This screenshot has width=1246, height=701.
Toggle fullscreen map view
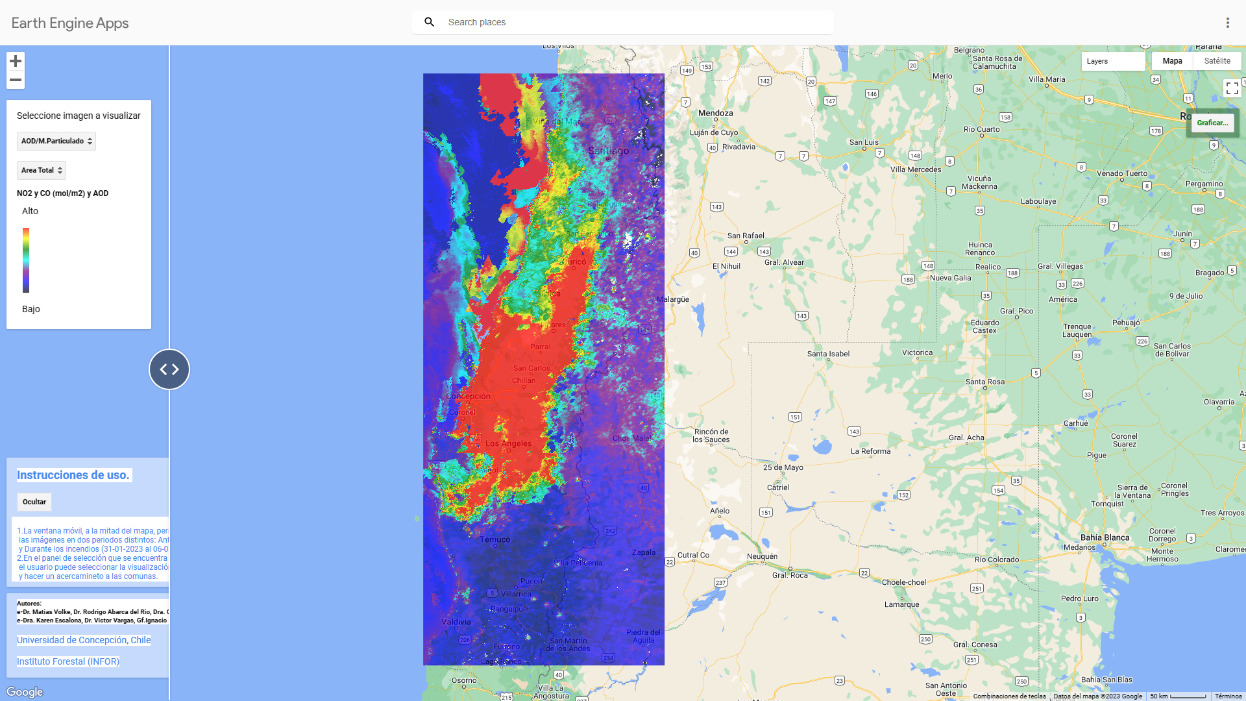[x=1232, y=88]
